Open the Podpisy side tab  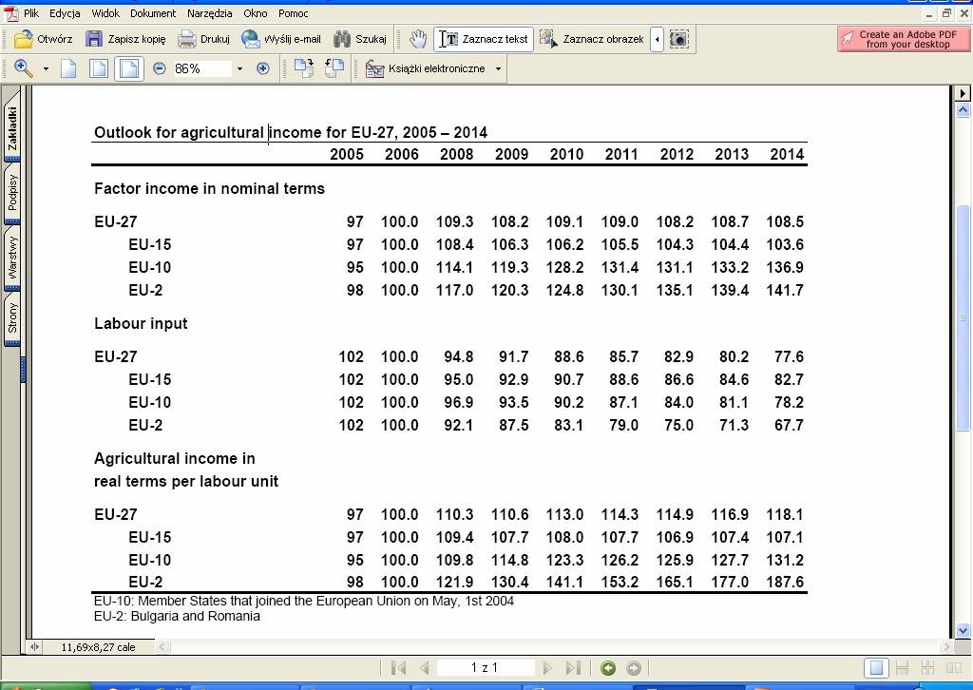[11, 192]
